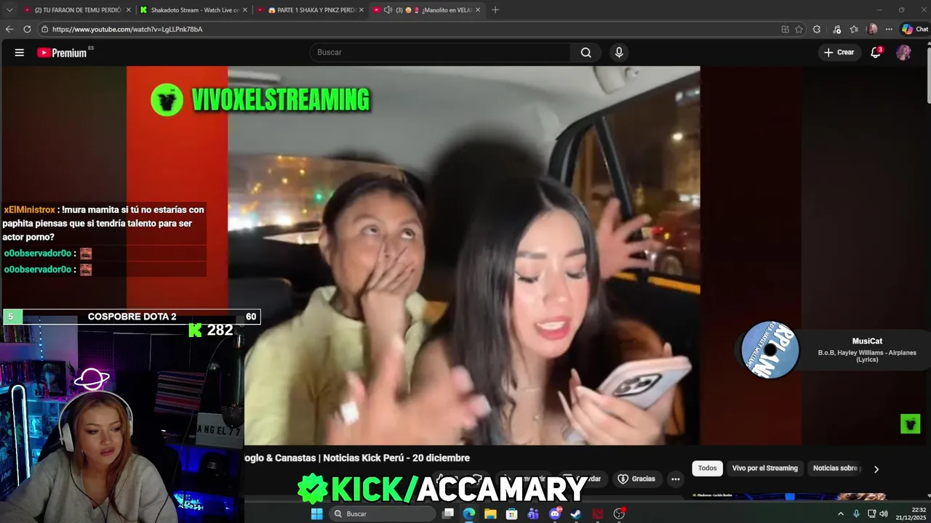This screenshot has width=931, height=523.
Task: Open Copilot Chat
Action: pos(915,29)
